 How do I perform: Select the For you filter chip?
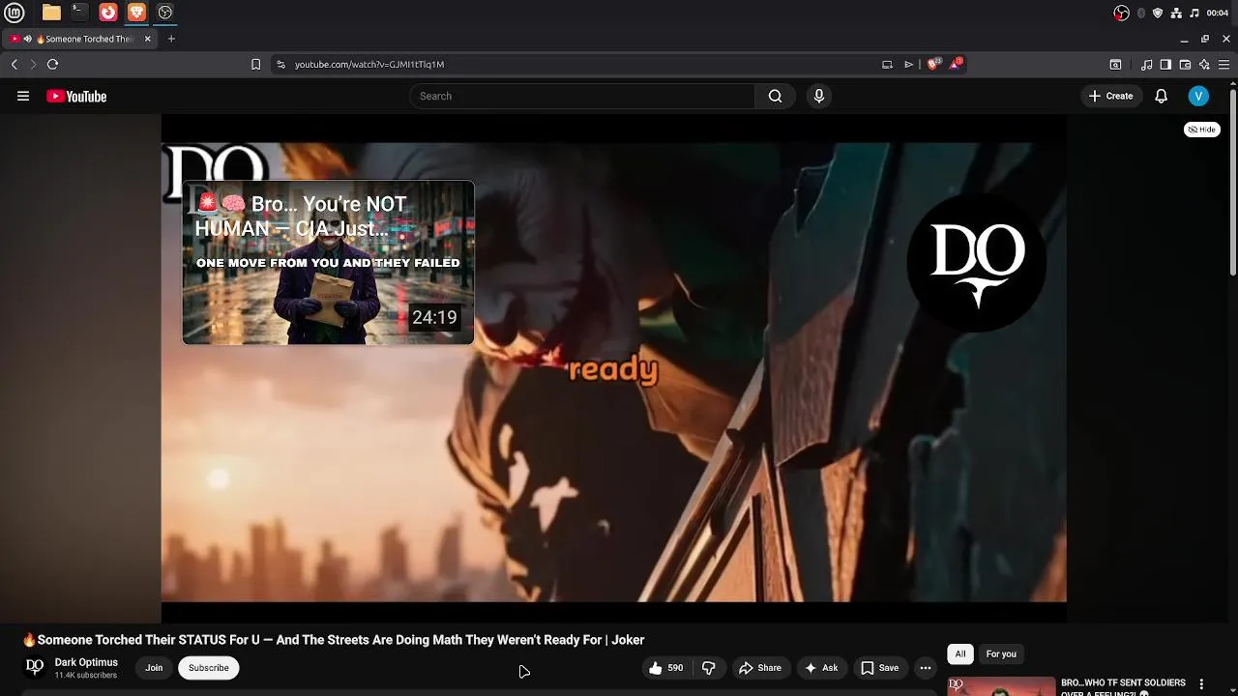(x=1001, y=654)
